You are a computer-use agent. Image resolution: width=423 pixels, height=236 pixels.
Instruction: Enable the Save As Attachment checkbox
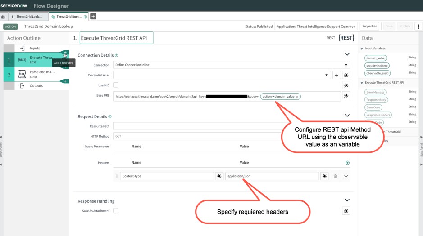[x=116, y=211]
